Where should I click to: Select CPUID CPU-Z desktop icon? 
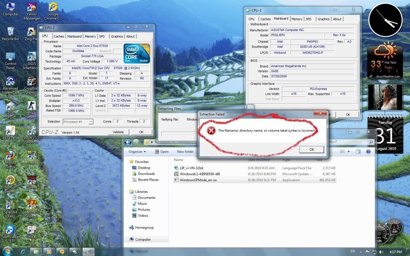[x=10, y=110]
